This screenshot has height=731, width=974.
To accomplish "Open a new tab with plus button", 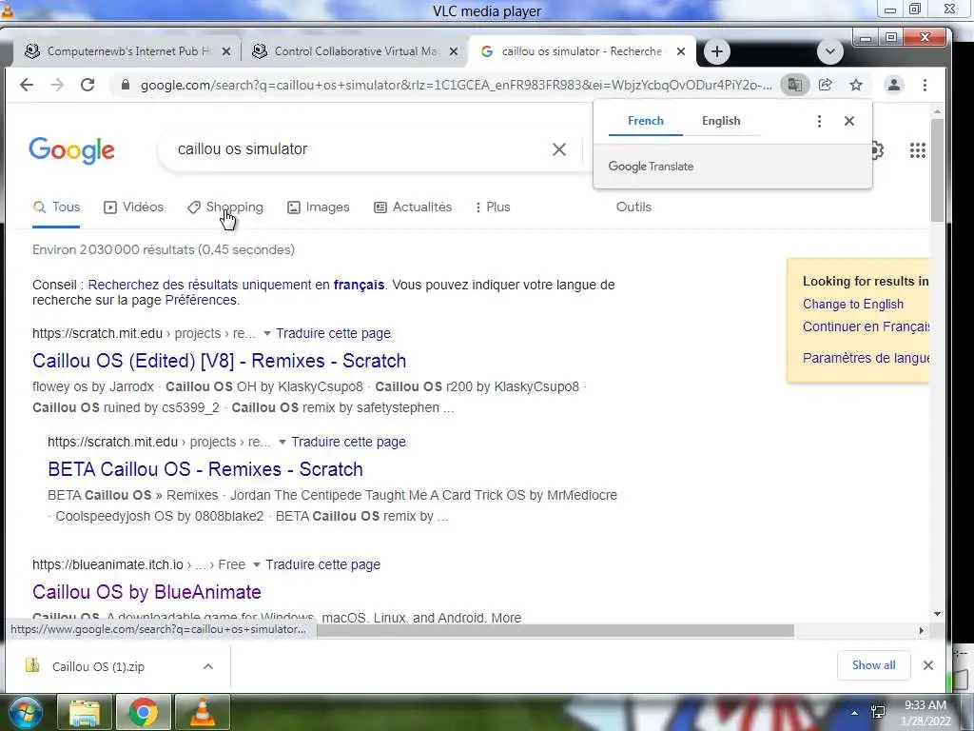I will tap(717, 51).
